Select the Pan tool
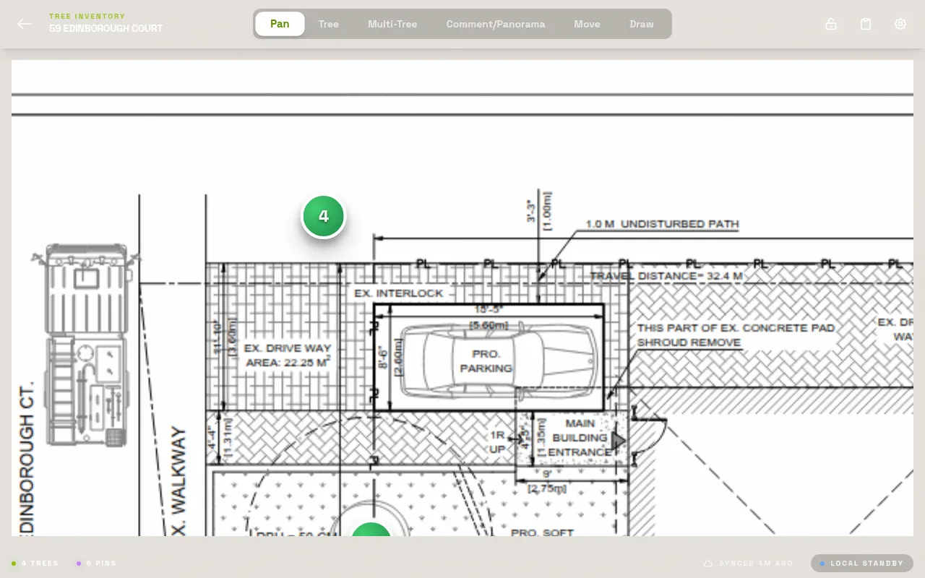The width and height of the screenshot is (925, 578). click(280, 24)
